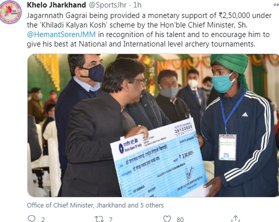Open the tweet's more options menu icon
This screenshot has height=222, width=279.
(x=276, y=5)
